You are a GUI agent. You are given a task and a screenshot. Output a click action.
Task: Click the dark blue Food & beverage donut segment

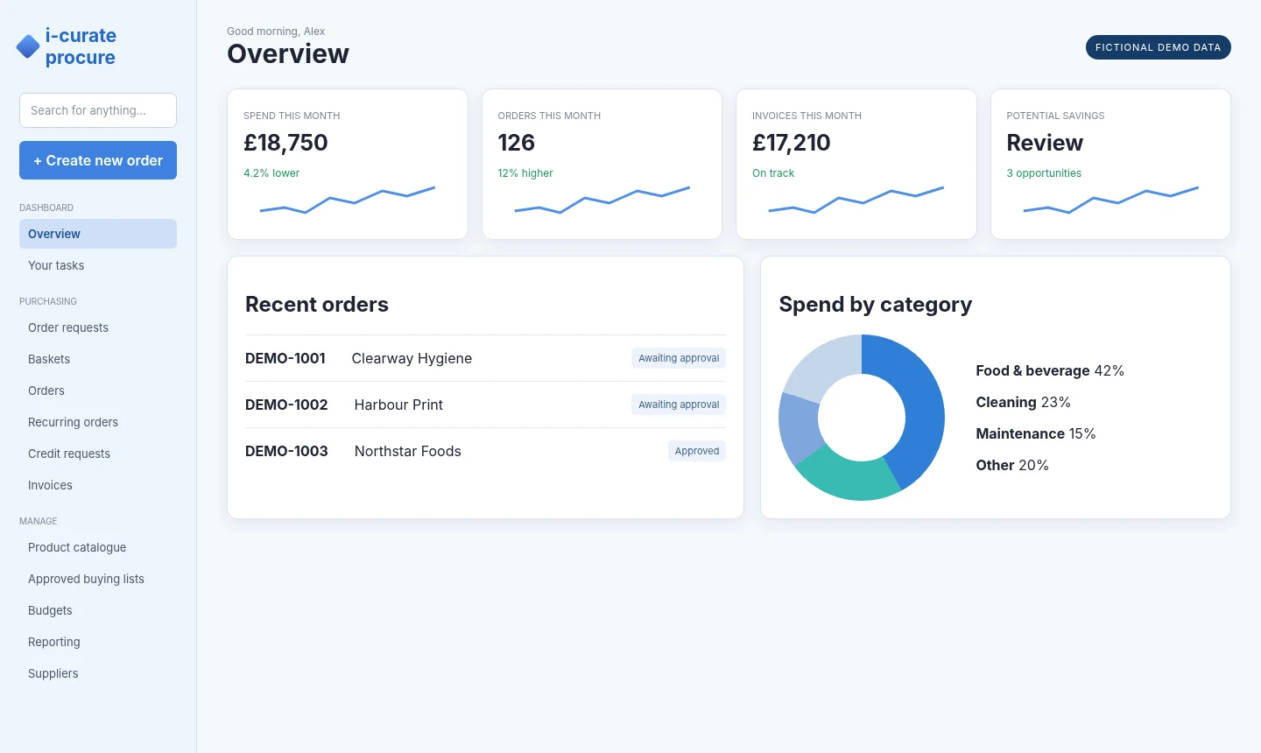coord(922,403)
